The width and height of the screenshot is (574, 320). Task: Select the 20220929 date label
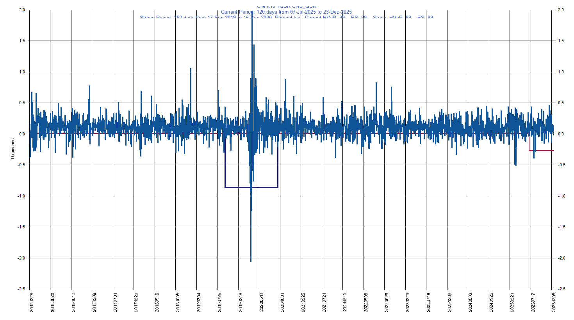387,302
